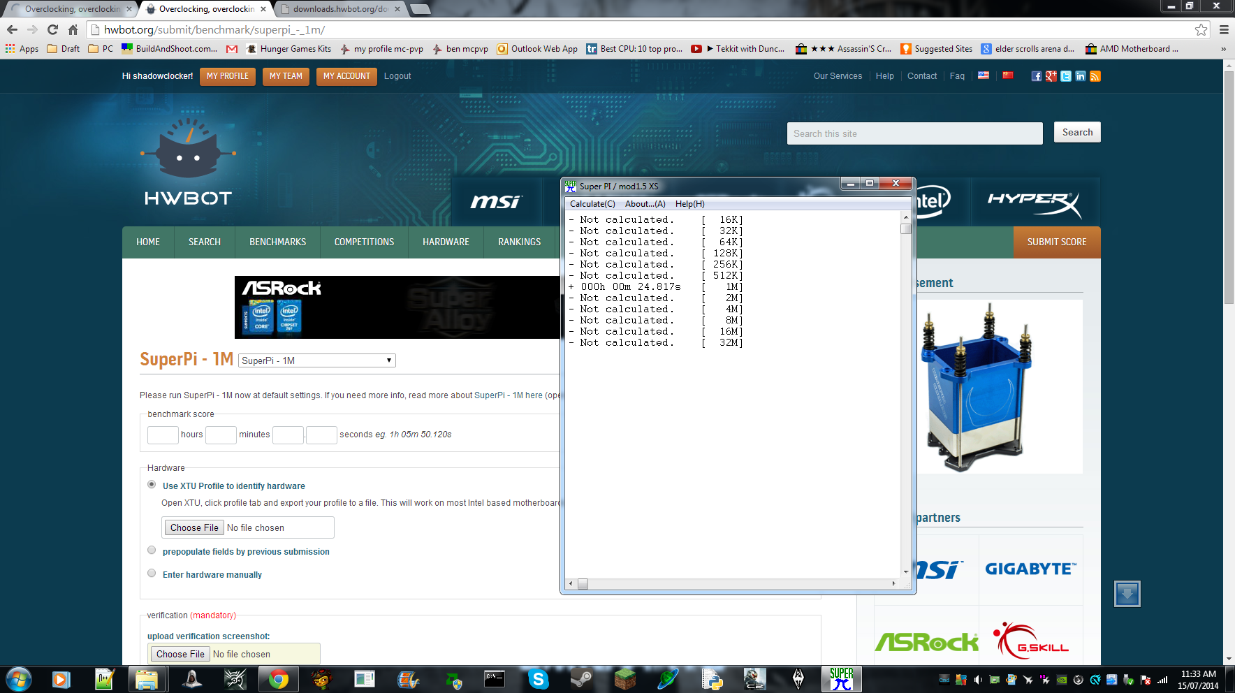
Task: Click the Windows Start orb
Action: (19, 679)
